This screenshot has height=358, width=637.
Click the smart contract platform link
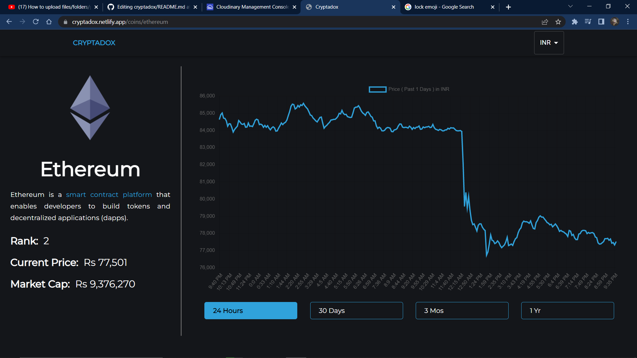[109, 195]
